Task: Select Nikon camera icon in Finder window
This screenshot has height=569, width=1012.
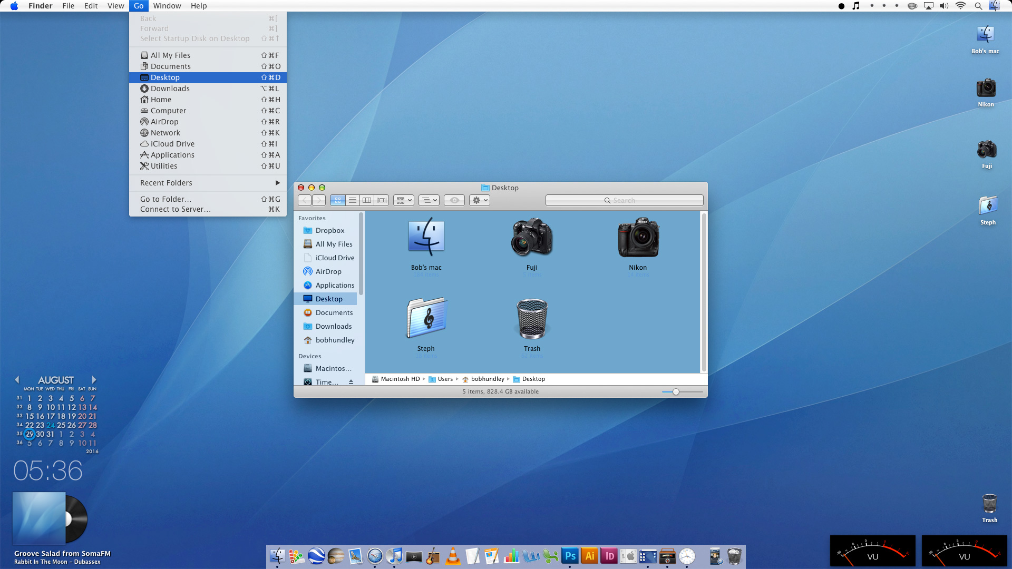Action: [x=638, y=237]
